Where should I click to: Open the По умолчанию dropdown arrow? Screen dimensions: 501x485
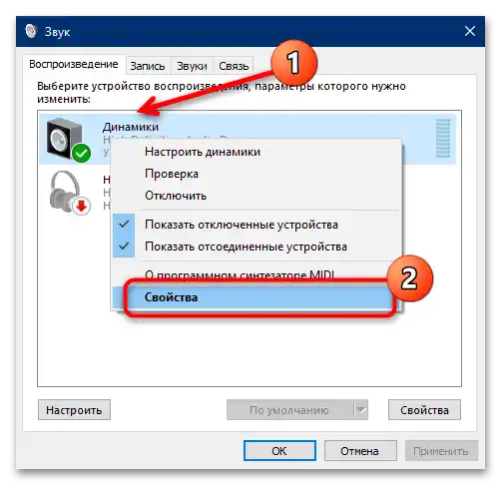pyautogui.click(x=360, y=410)
